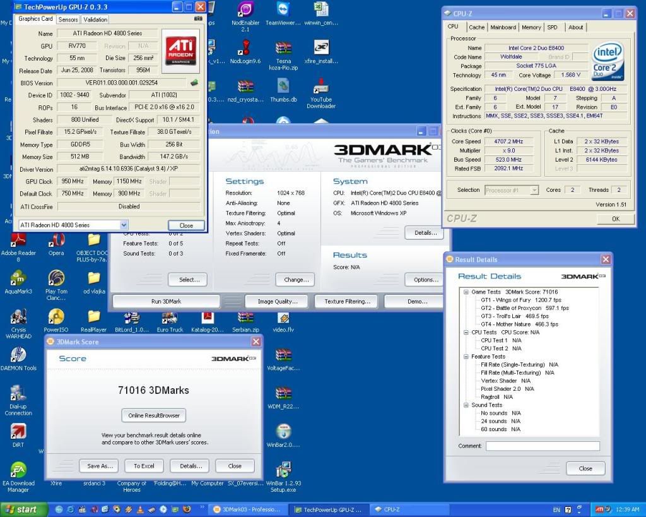Click Options in the 3DMark03 Results section

click(x=424, y=280)
